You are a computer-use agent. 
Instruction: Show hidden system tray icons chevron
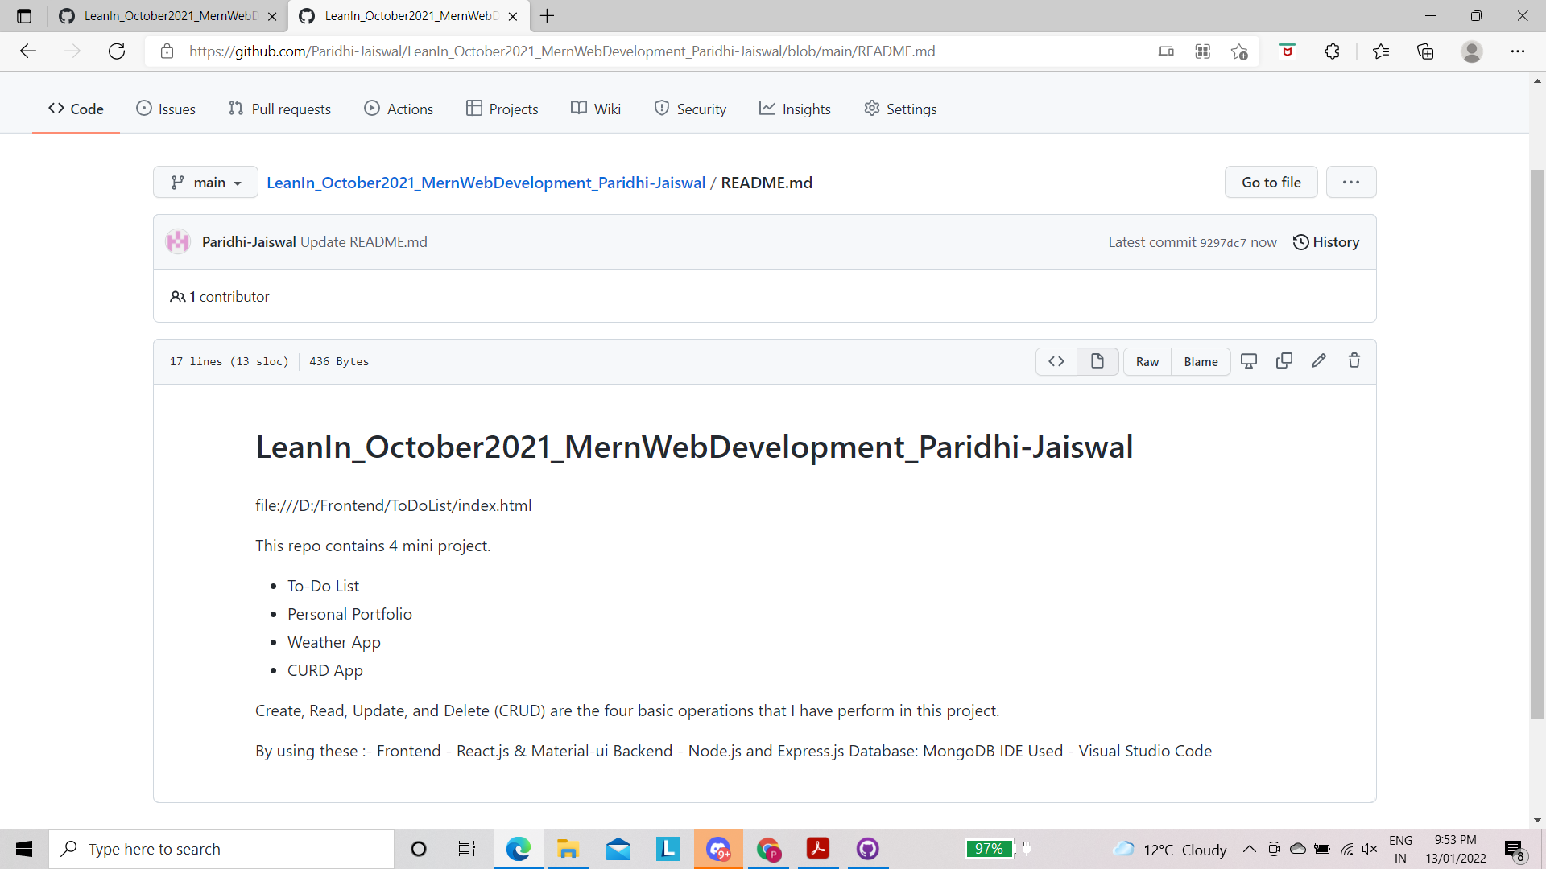(x=1249, y=849)
